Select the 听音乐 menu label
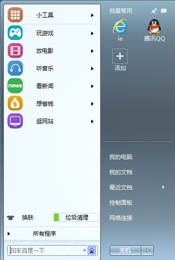 coord(45,68)
